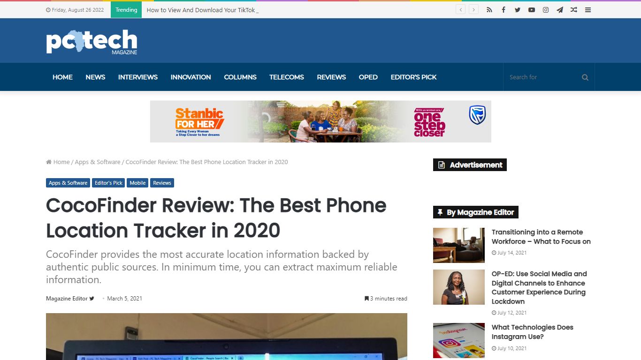This screenshot has height=360, width=641.
Task: Open the Telegram paper-plane icon
Action: pos(560,10)
